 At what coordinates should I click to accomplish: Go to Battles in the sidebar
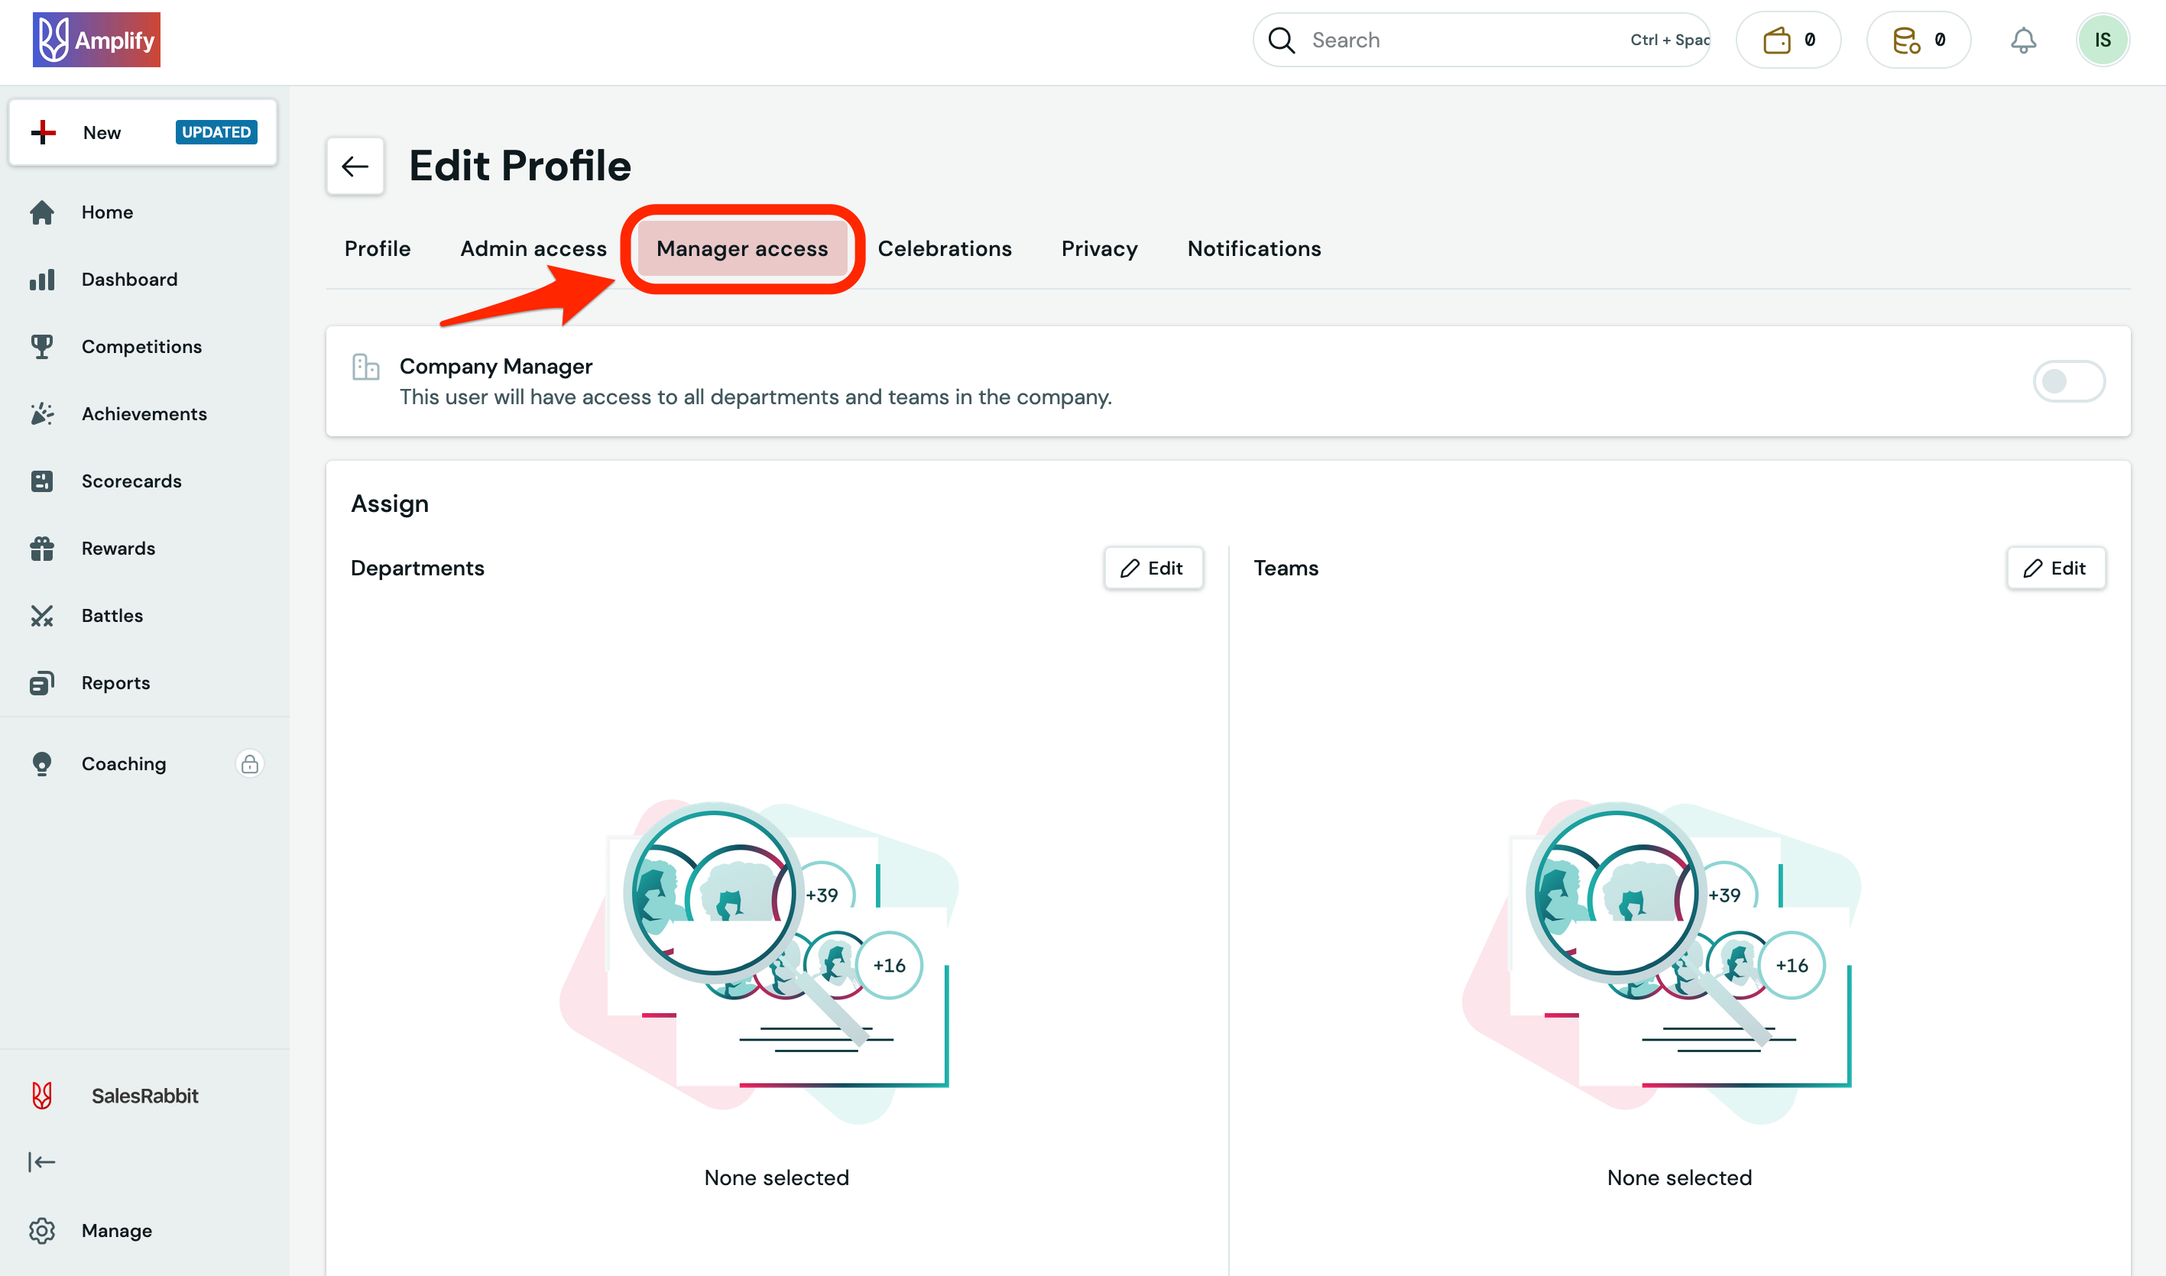[x=112, y=616]
